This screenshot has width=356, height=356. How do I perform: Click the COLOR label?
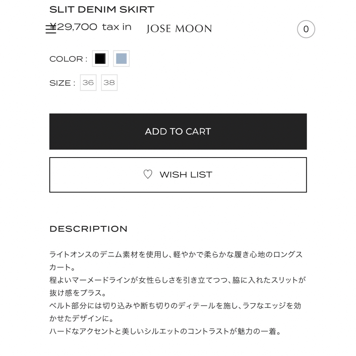click(68, 59)
